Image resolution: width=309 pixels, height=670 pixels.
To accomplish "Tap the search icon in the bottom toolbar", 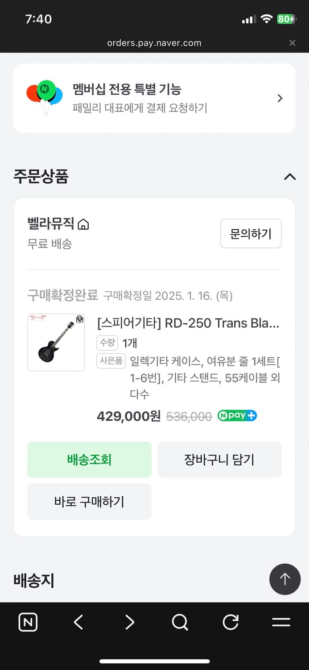I will (179, 622).
